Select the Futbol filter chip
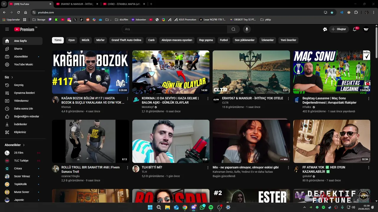Image resolution: width=378 pixels, height=212 pixels. click(x=224, y=40)
